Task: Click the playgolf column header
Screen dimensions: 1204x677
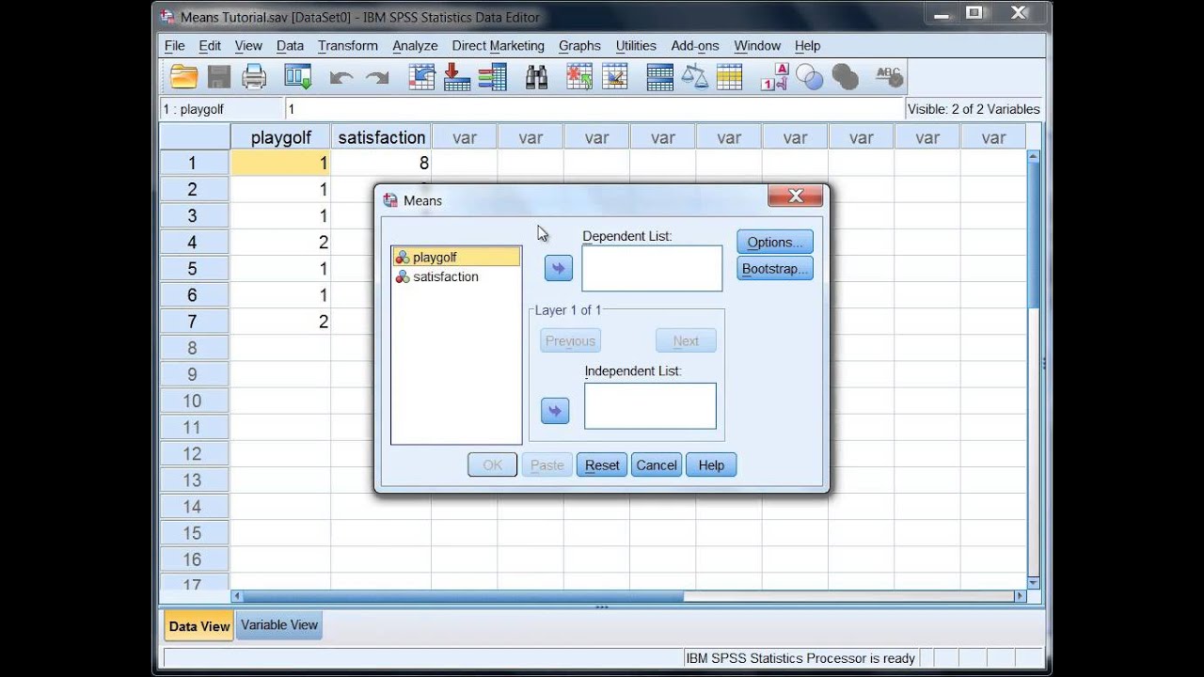Action: (280, 137)
